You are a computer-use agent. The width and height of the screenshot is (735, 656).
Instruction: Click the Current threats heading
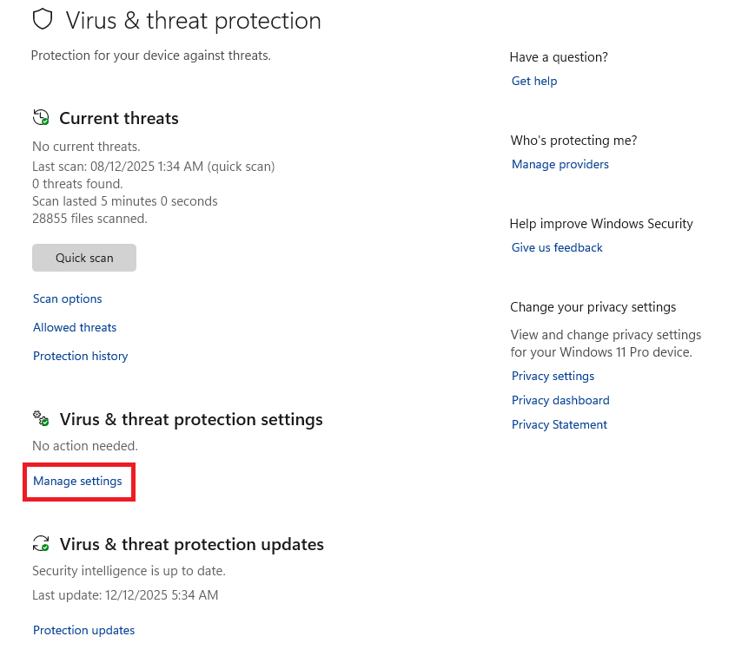click(x=119, y=118)
